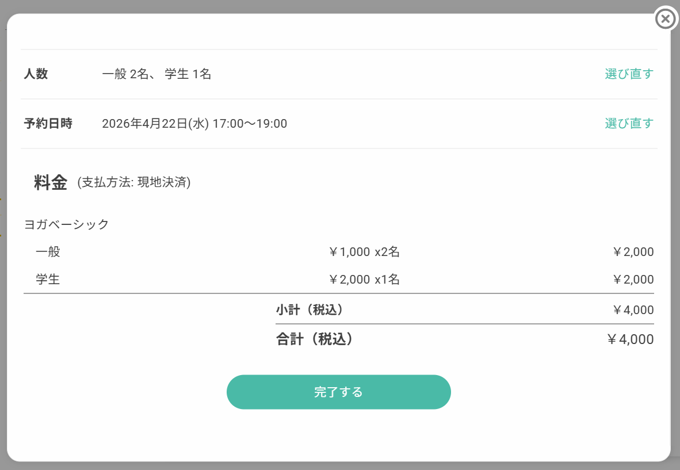The height and width of the screenshot is (470, 680).
Task: Click the 学生 price row label
Action: [48, 280]
